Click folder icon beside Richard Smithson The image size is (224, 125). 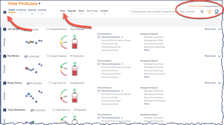48,29
